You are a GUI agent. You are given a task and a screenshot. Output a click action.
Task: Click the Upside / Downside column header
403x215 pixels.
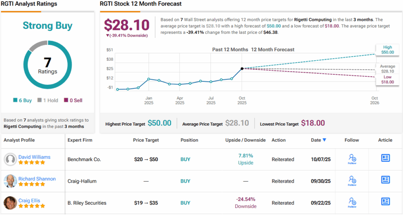pos(245,140)
